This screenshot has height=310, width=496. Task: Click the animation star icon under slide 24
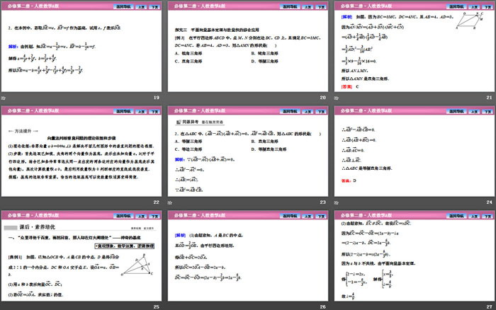click(x=337, y=202)
